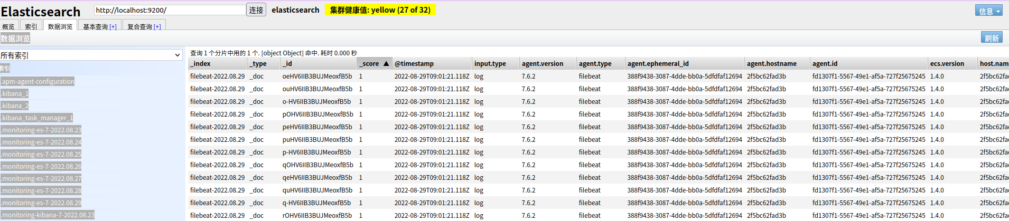
Task: Open the 信息 dropdown menu
Action: pos(988,11)
